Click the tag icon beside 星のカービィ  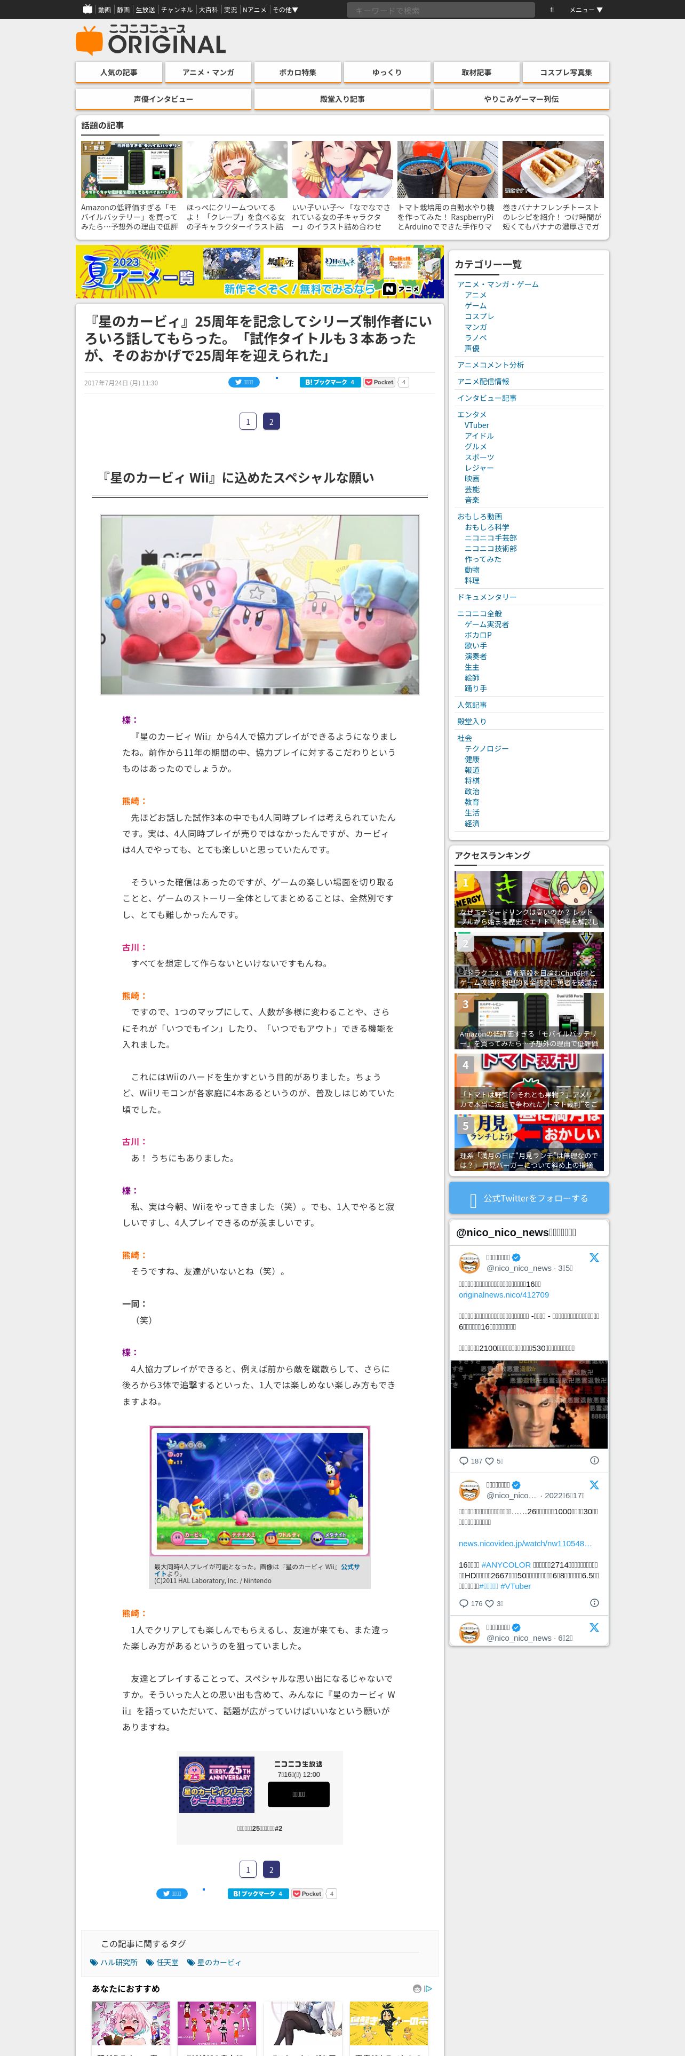tap(190, 1962)
